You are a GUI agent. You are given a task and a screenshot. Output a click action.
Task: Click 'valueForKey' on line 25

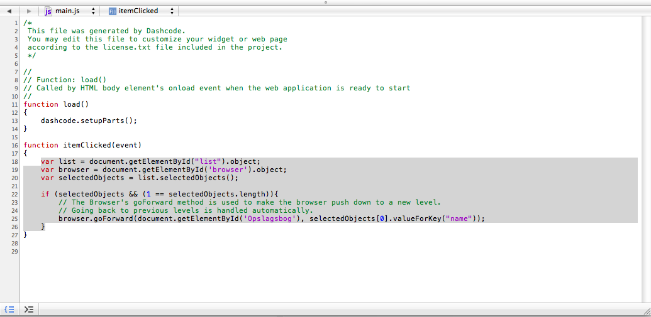[416, 219]
